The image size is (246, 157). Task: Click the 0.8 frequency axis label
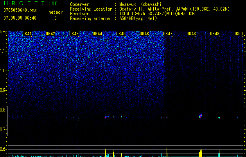3,110
